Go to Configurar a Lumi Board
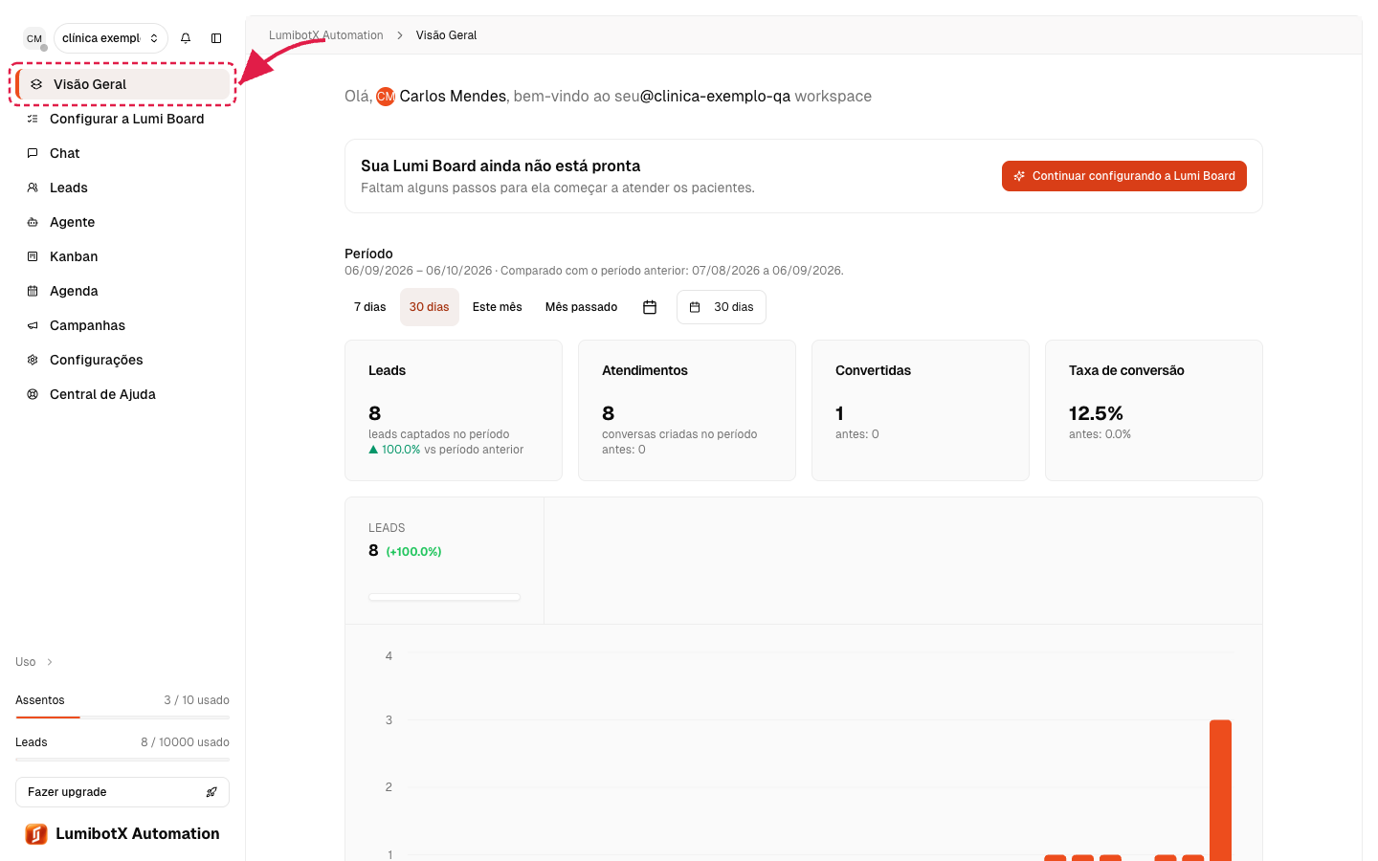Image resolution: width=1378 pixels, height=861 pixels. click(x=122, y=119)
